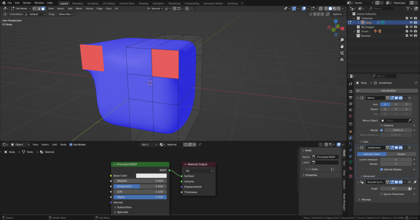Switch to face select mode
This screenshot has height=220, width=420.
43,8
